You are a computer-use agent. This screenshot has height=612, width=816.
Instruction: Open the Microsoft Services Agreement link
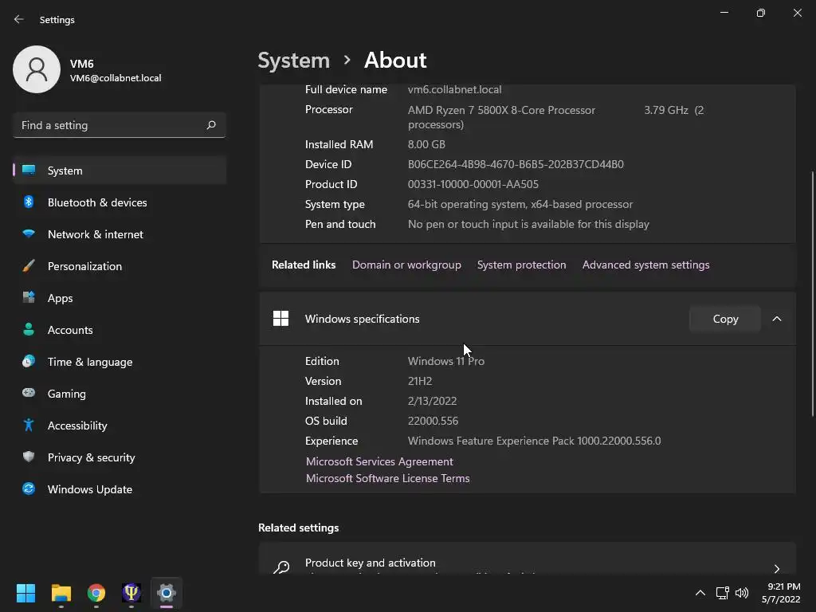coord(379,461)
